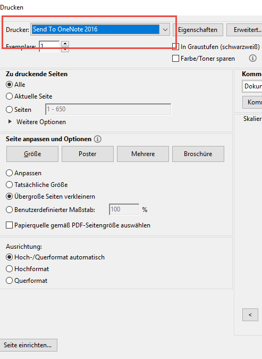Click the Exemplare number field
262x359 pixels.
tap(49, 46)
